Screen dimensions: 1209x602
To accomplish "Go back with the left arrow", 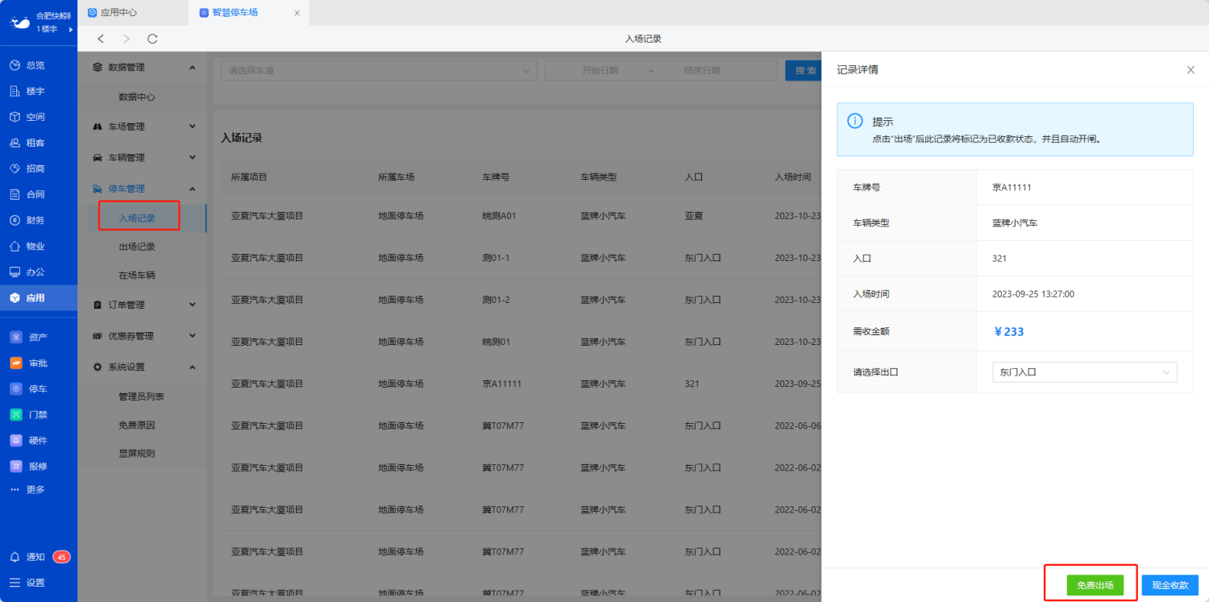I will click(x=101, y=39).
